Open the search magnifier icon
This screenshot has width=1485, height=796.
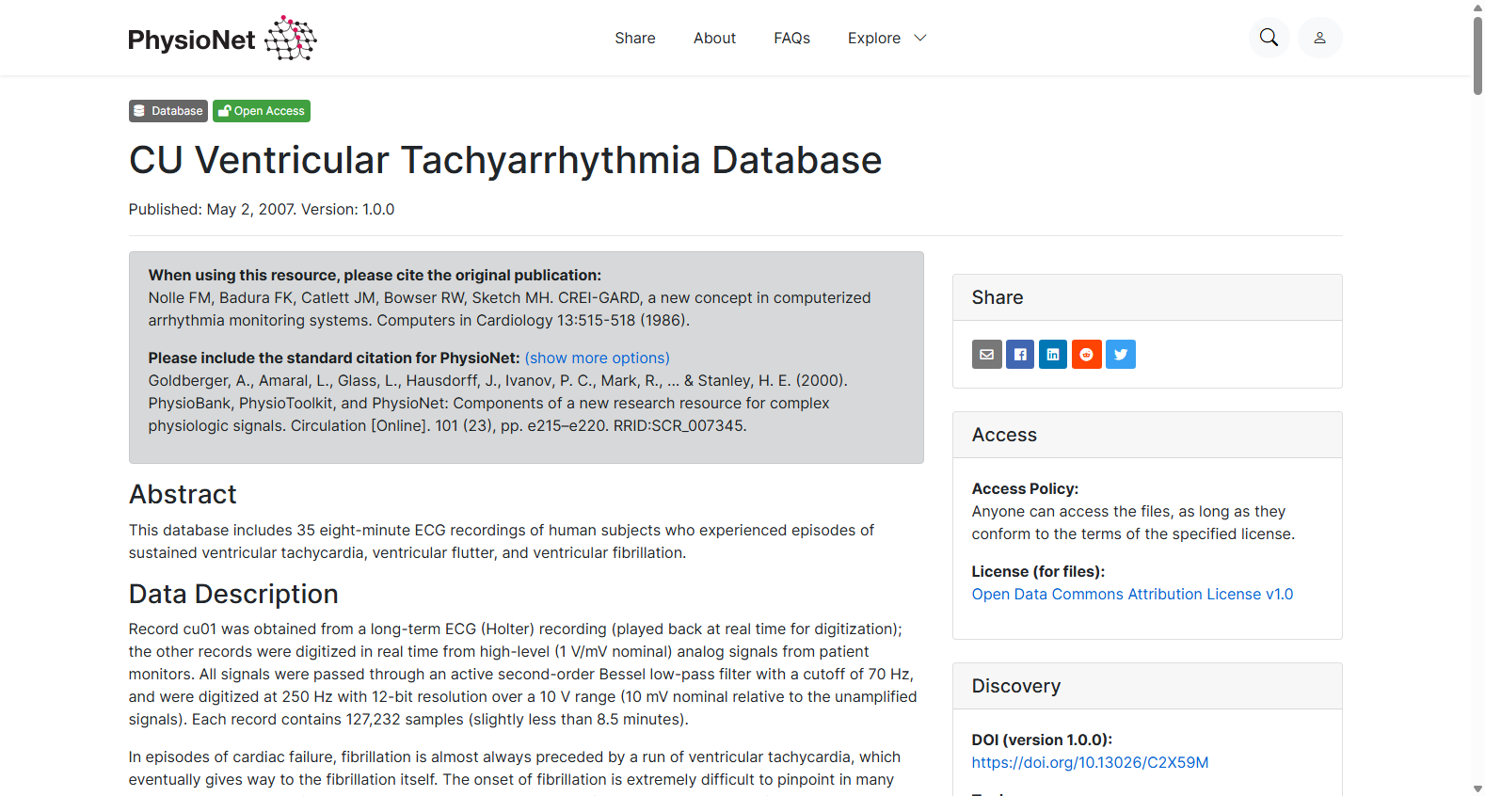point(1269,38)
